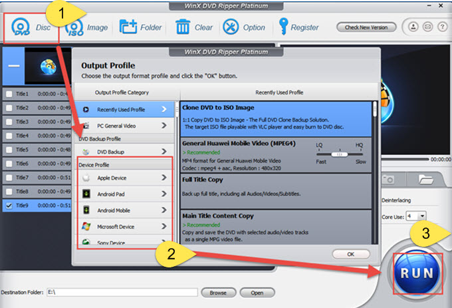
Task: Browse for a destination folder
Action: 218,293
